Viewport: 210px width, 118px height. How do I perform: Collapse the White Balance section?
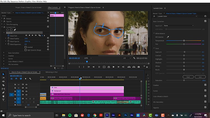(x=154, y=33)
